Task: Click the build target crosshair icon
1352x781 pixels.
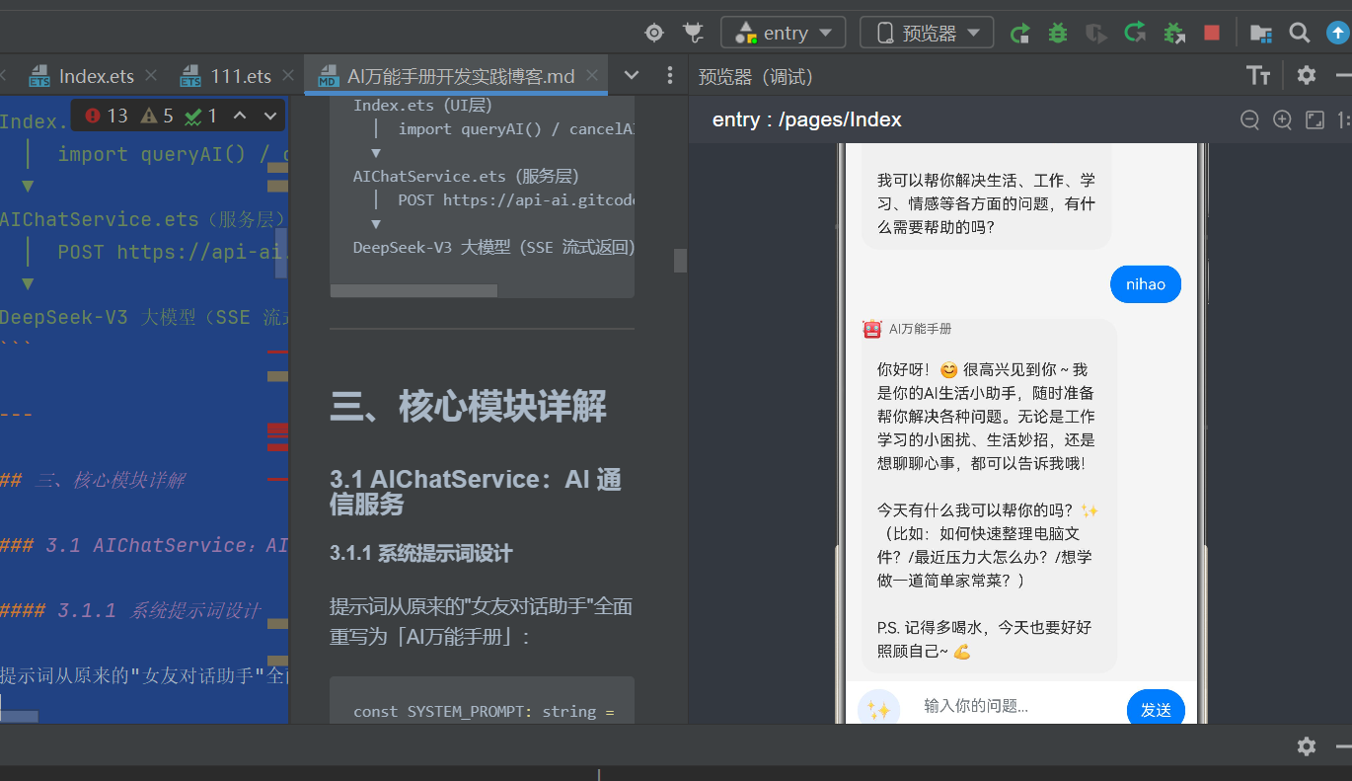Action: 653,33
